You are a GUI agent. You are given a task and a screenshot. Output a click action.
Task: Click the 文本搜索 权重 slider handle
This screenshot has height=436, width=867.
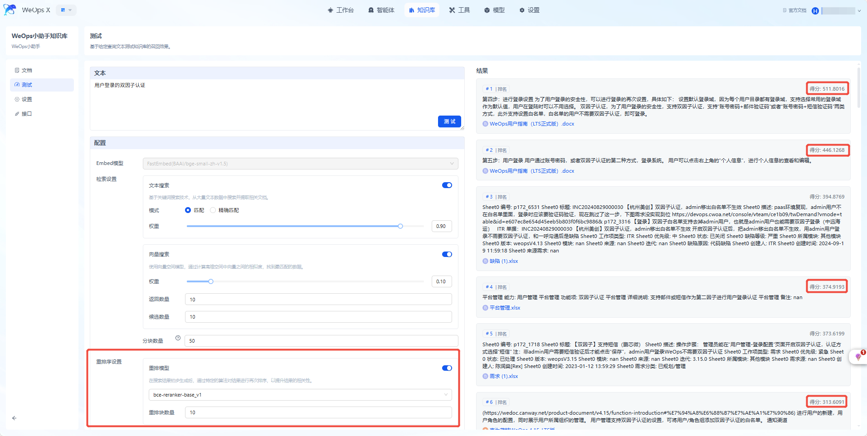400,226
